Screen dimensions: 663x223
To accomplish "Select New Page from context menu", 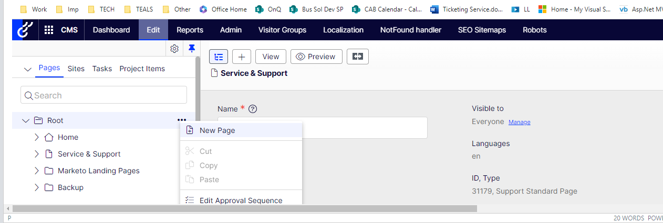I will tap(217, 130).
